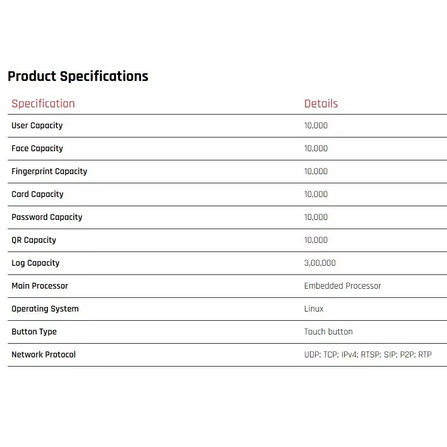Click the 10,000 value for User Capacity
Screen dimensions: 447x447
316,125
